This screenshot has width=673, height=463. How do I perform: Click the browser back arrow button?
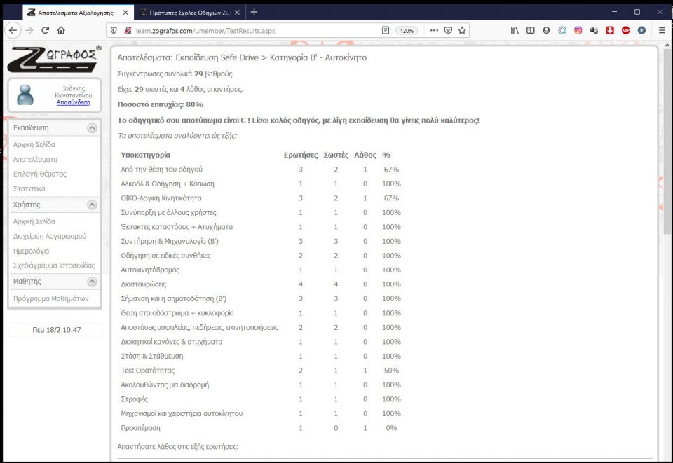coord(13,30)
